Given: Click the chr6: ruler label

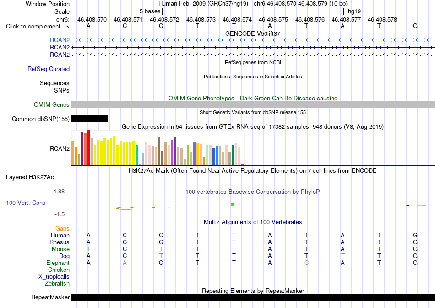Looking at the screenshot, I should tap(63, 19).
